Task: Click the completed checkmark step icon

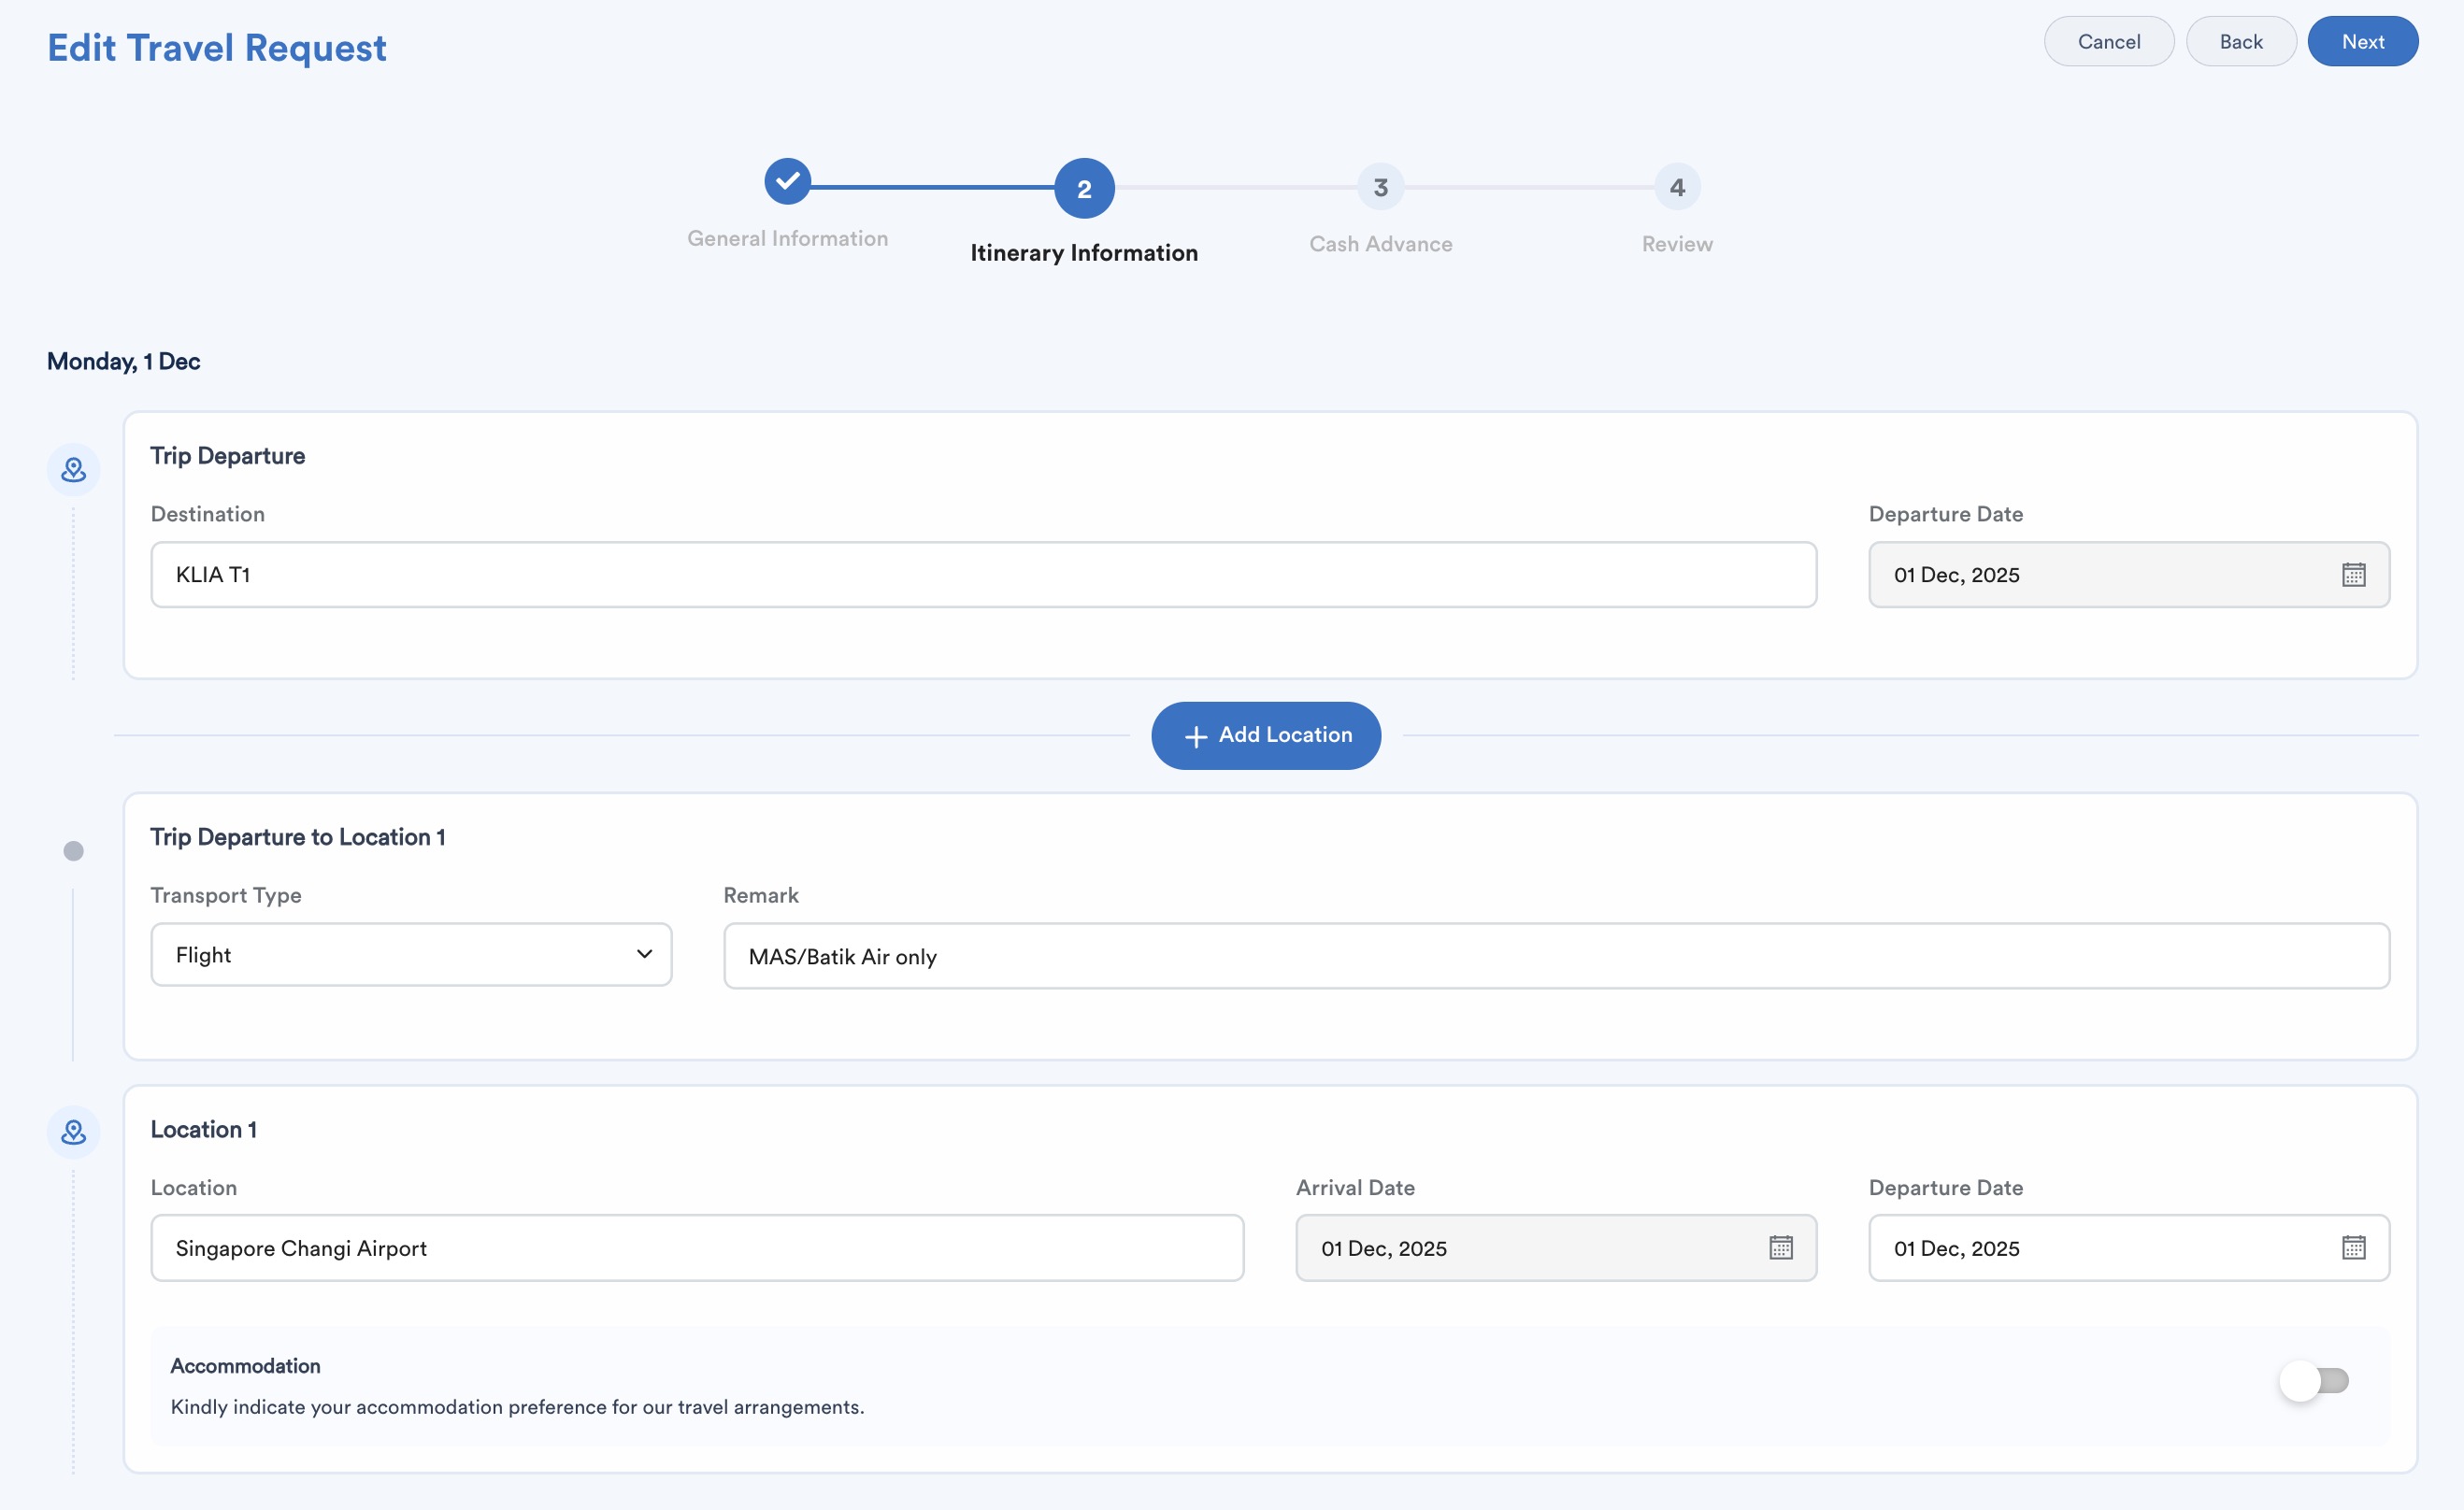Action: click(x=787, y=181)
